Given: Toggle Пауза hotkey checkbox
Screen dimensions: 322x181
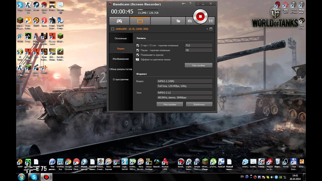Looking at the screenshot, I should pos(138,50).
